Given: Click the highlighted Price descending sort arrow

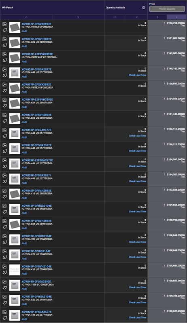Looking at the screenshot, I should pos(177,17).
